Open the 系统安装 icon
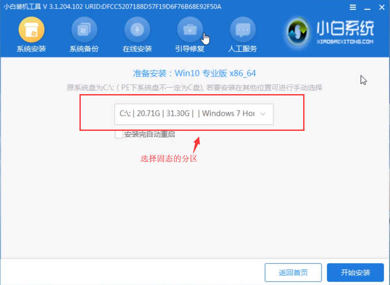Image resolution: width=390 pixels, height=285 pixels. (32, 29)
